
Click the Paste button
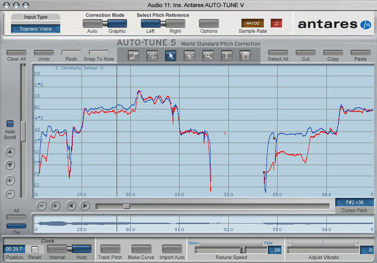[361, 53]
